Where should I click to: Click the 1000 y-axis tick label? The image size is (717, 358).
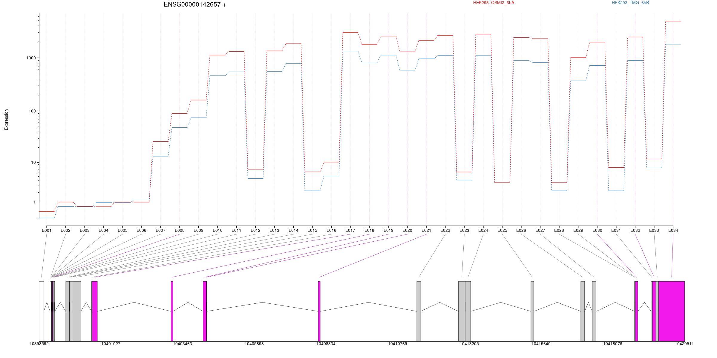tap(31, 58)
